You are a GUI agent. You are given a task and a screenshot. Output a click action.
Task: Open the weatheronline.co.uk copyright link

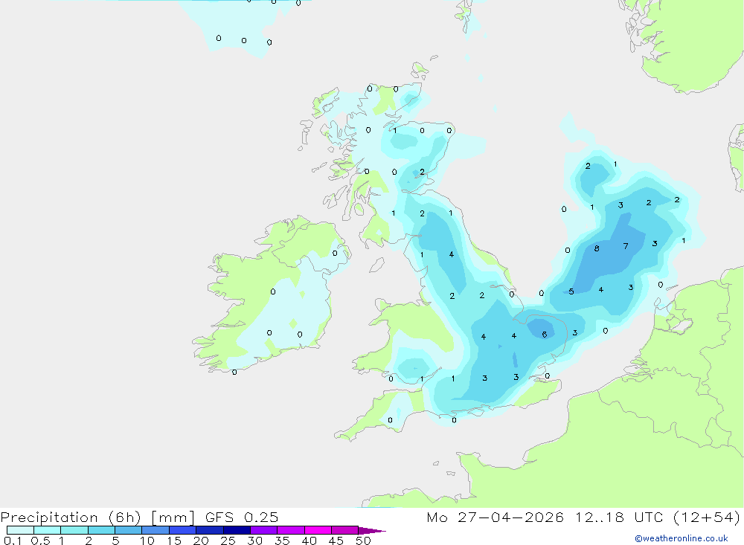tap(681, 538)
